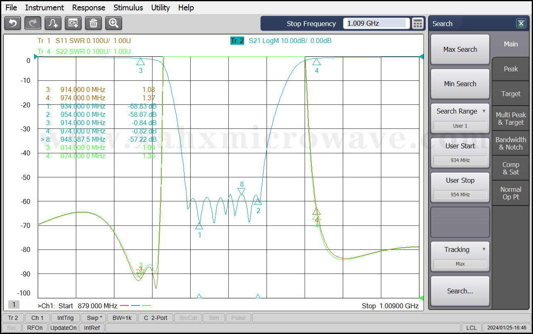
Task: Click the User Stop button
Action: click(x=460, y=187)
